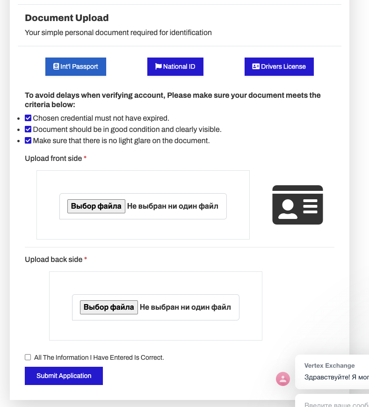369x407 pixels.
Task: Select the National ID document type
Action: pos(175,67)
